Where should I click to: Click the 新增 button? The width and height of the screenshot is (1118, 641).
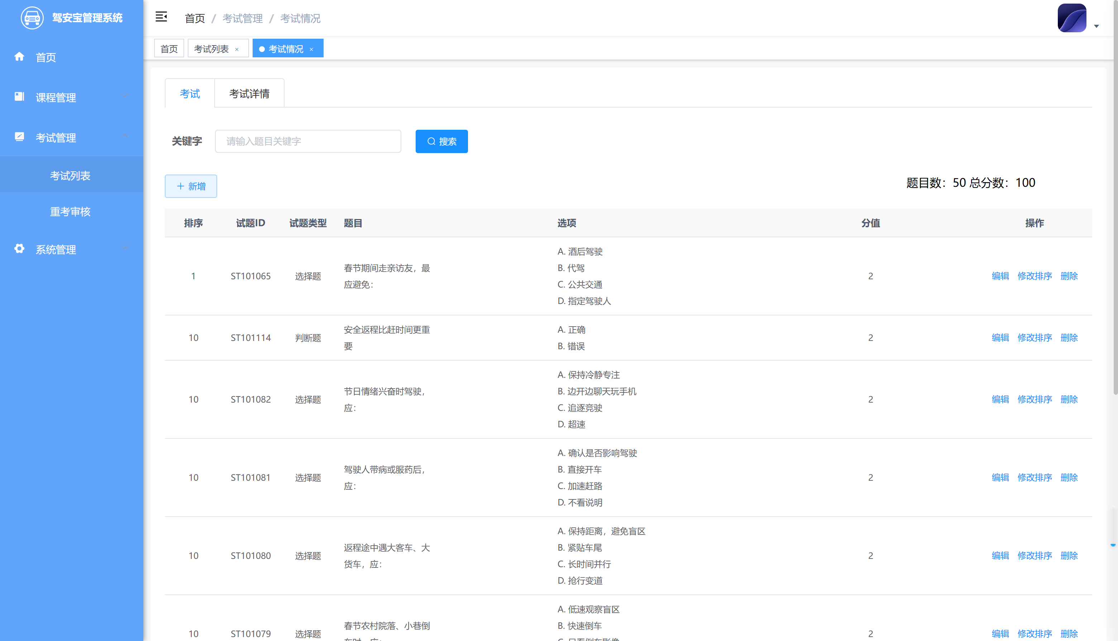point(191,186)
